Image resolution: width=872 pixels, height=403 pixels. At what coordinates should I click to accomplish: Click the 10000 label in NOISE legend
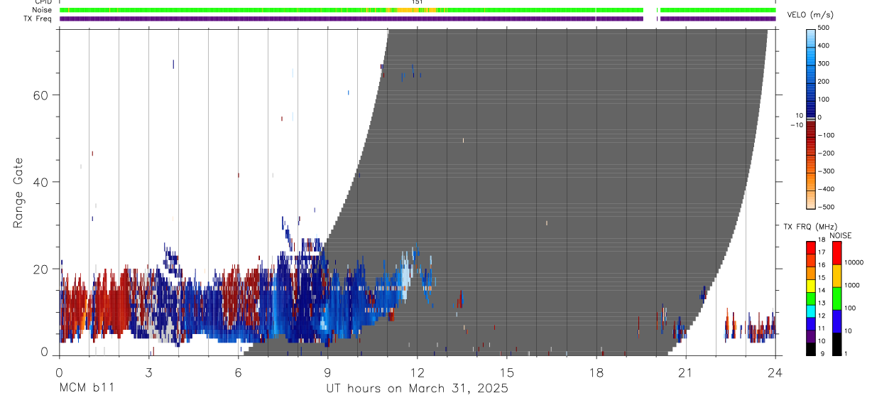pos(854,263)
